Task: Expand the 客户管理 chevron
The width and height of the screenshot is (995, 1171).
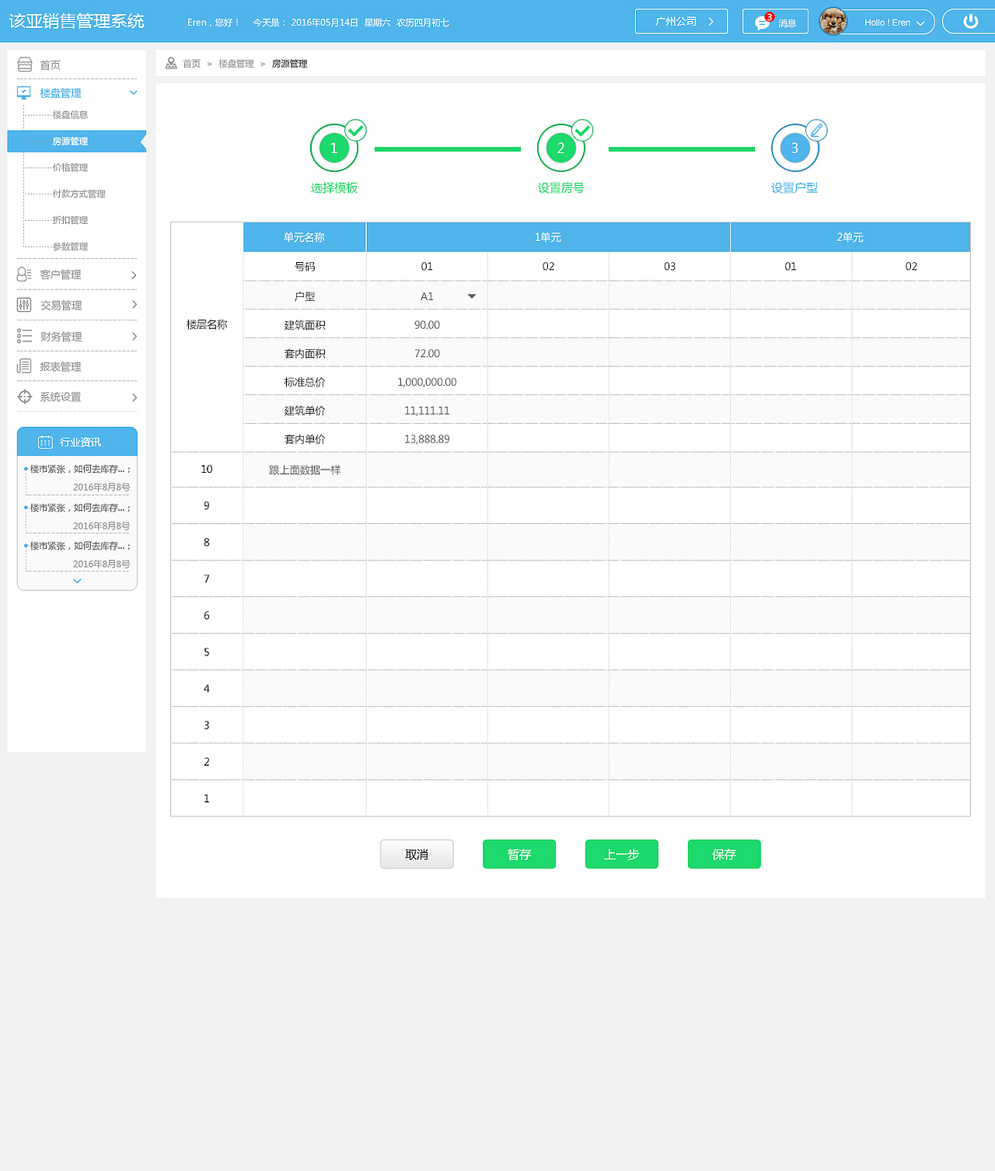Action: 134,274
